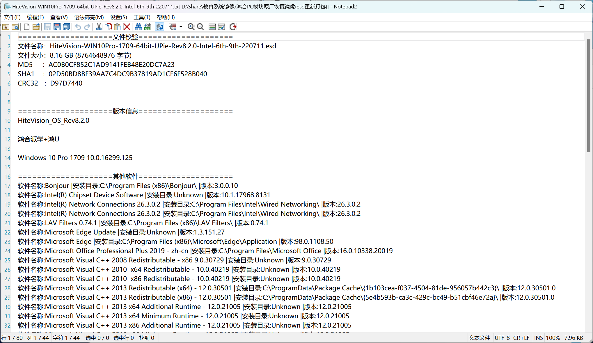Click the Replace text toolbar icon
Screen dimensions: 593x343
click(148, 27)
